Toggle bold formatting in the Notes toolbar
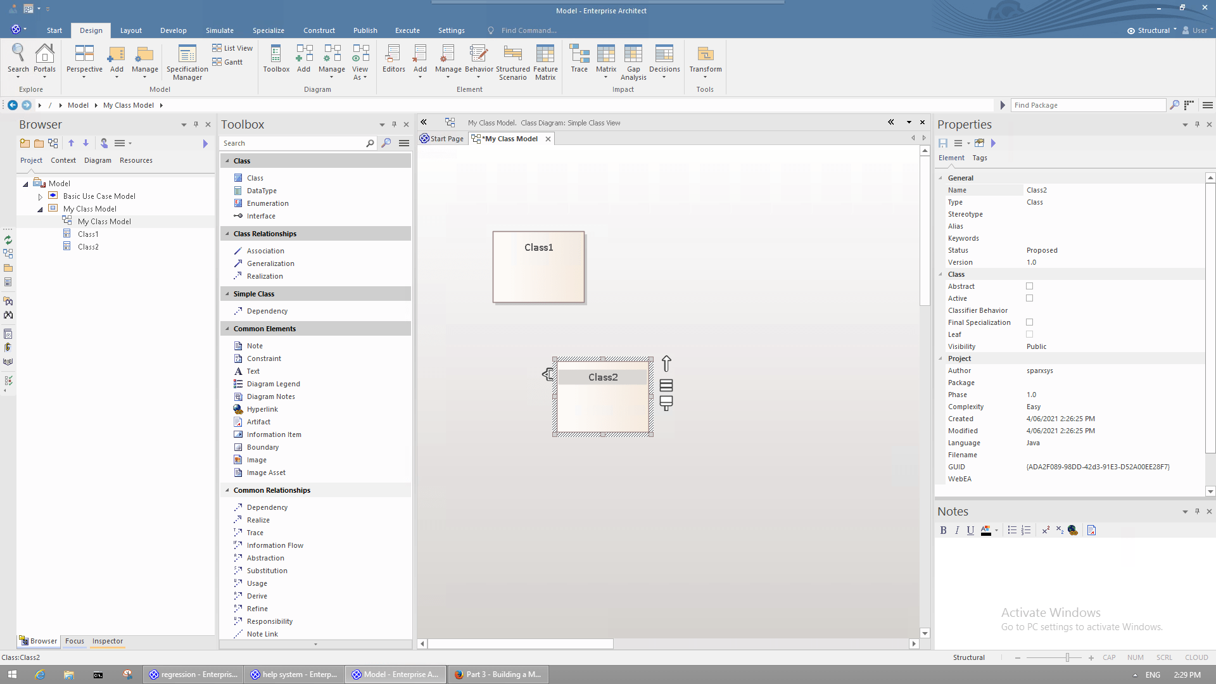 pos(943,530)
